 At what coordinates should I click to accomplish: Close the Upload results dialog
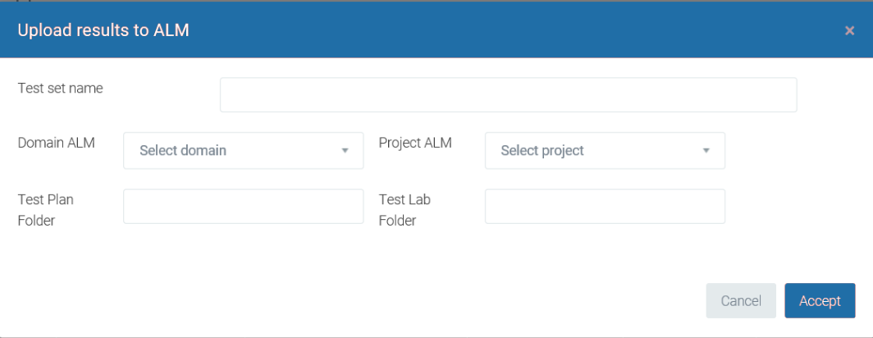tap(849, 30)
